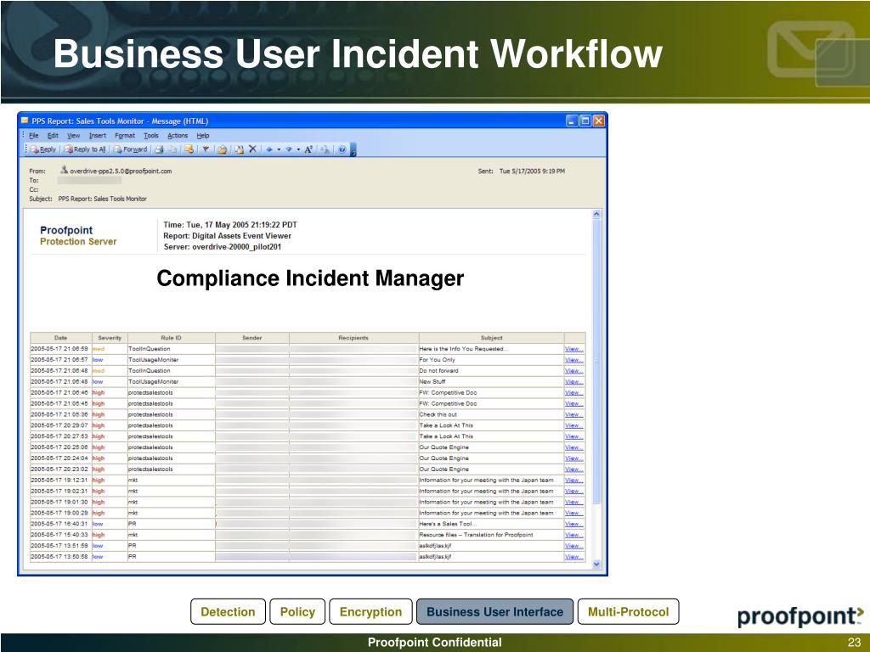Print the message with the printer icon
Viewport: 870px width, 652px height.
(x=159, y=149)
